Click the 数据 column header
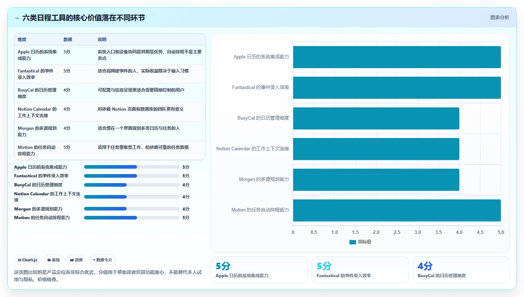The width and height of the screenshot is (524, 297). point(68,40)
